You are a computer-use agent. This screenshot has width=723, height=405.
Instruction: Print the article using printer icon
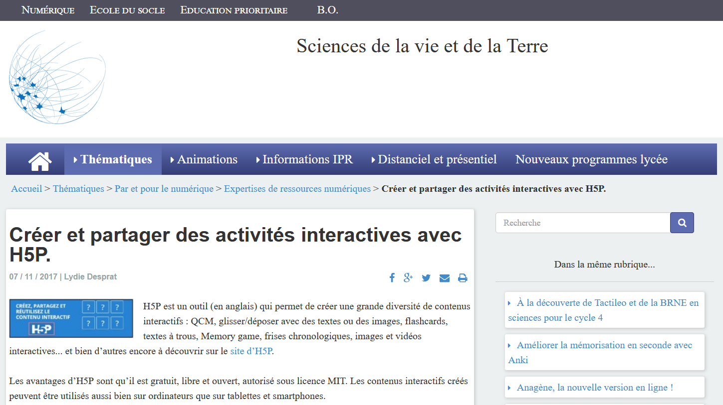click(463, 278)
